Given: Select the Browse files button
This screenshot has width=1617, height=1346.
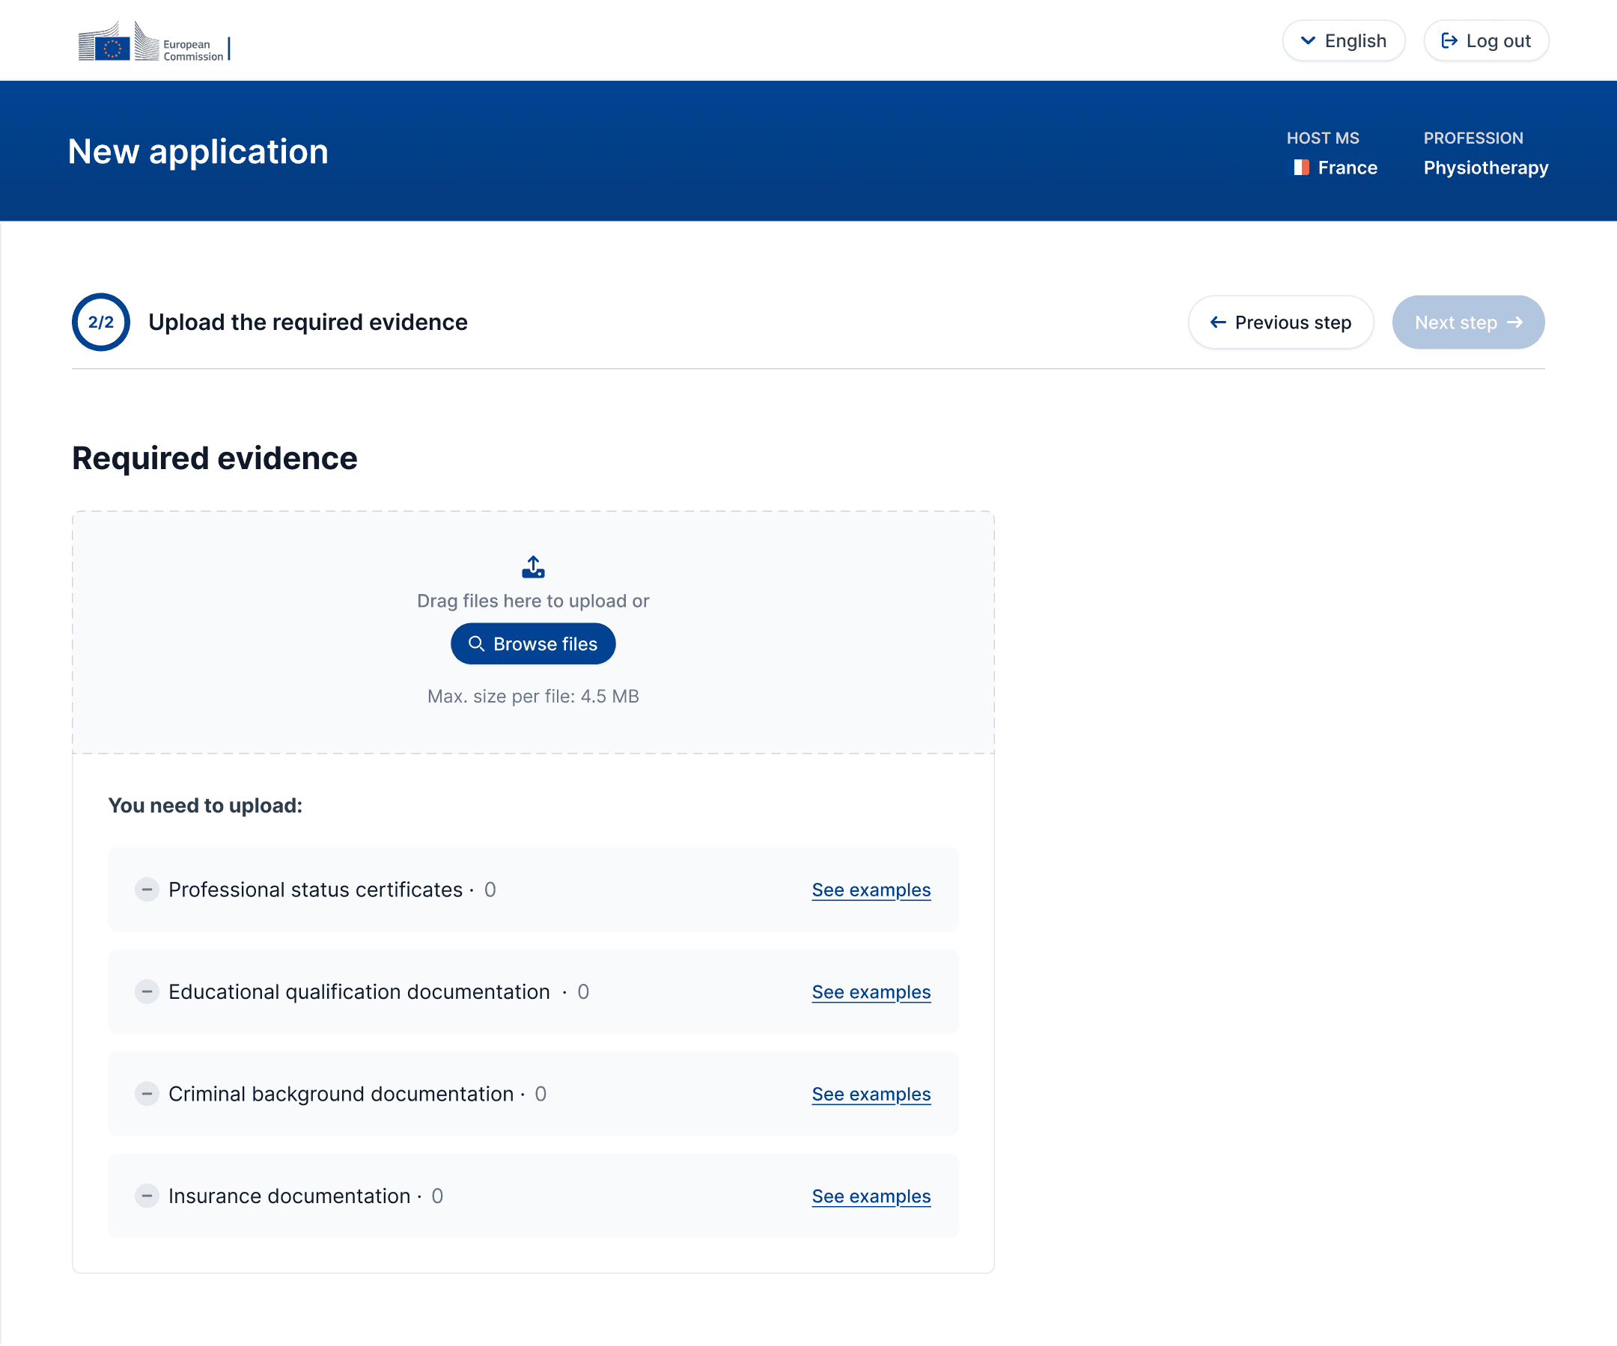Looking at the screenshot, I should [533, 643].
